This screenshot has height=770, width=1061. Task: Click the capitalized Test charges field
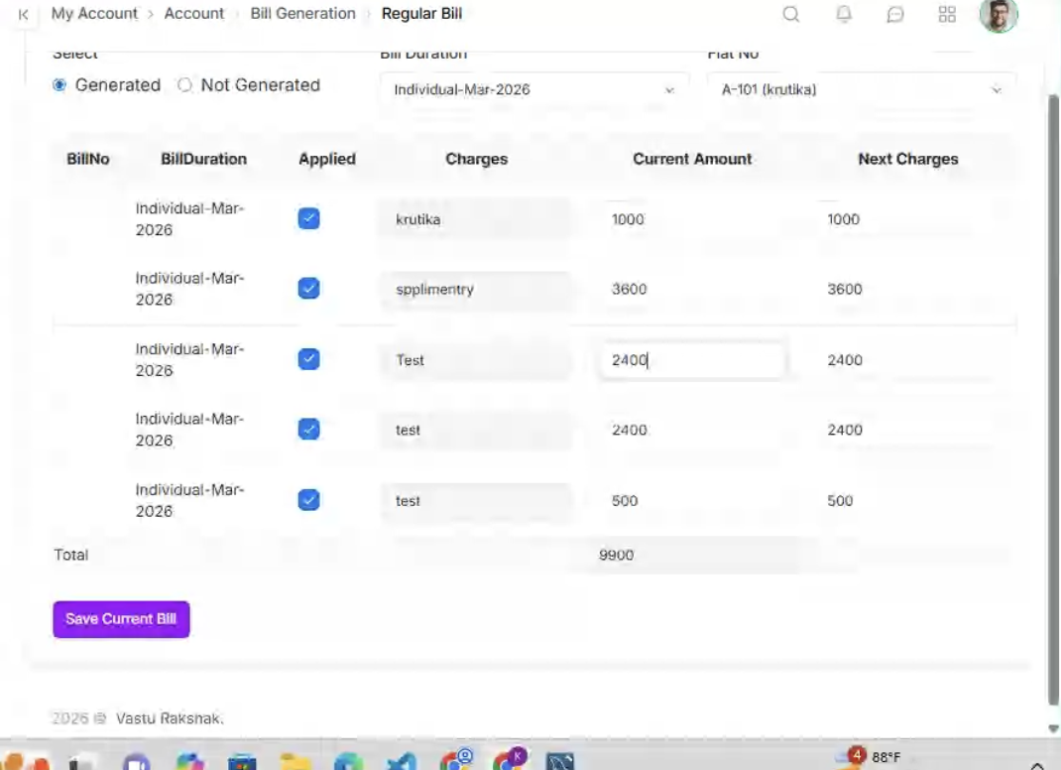point(476,360)
